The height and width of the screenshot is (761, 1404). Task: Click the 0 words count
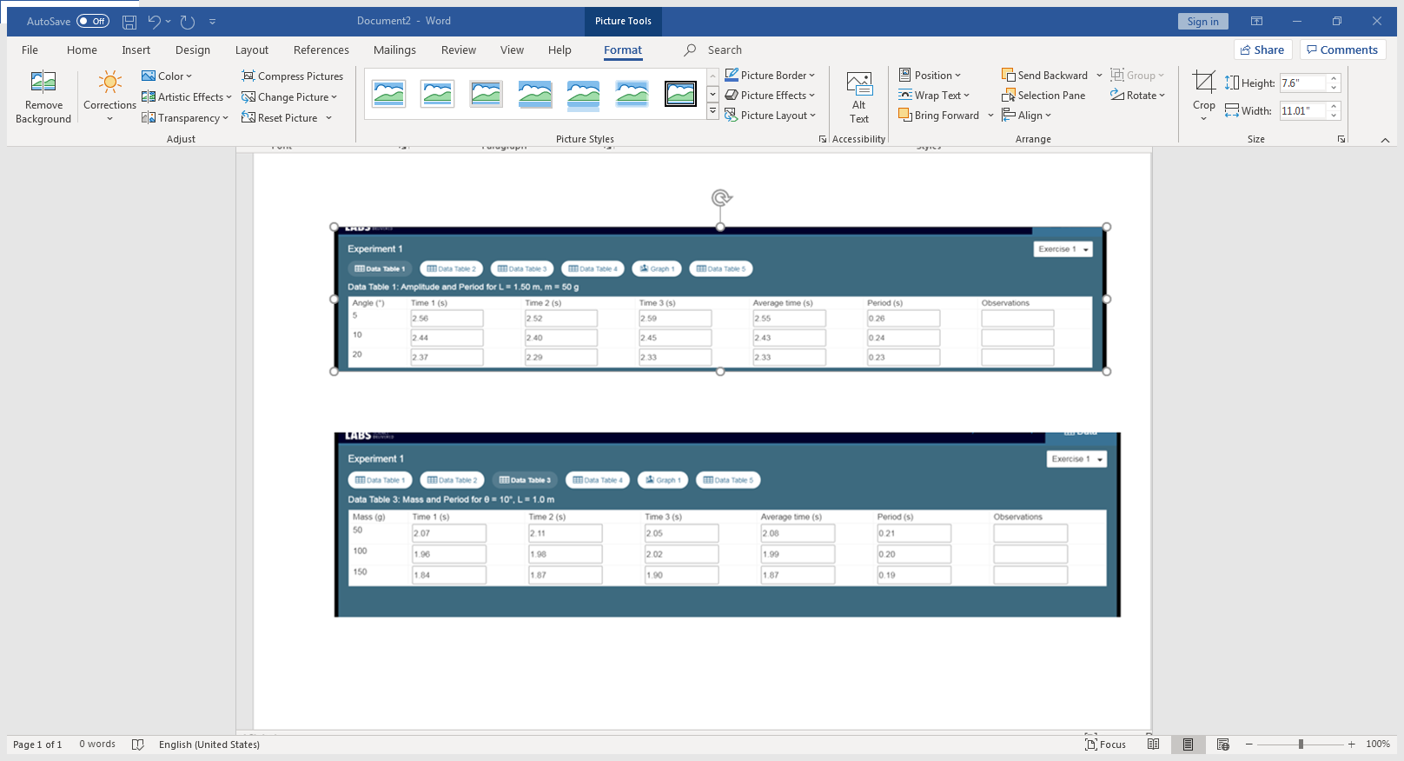(x=97, y=744)
